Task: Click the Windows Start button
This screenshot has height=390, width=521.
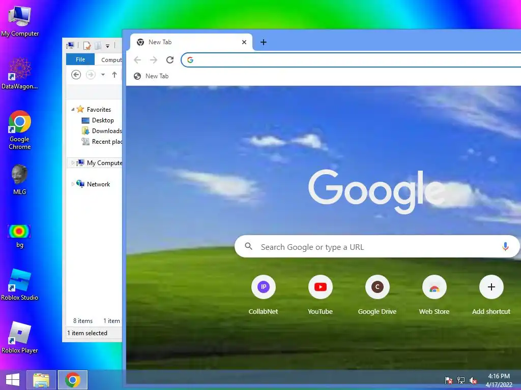Action: click(x=13, y=380)
